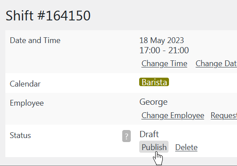Click the 21:00 end time
This screenshot has width=237, height=166.
[x=178, y=50]
